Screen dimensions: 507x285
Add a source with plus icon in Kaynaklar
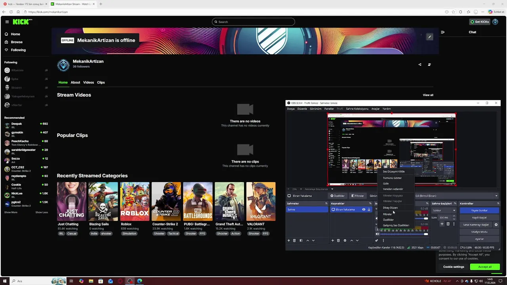click(333, 240)
